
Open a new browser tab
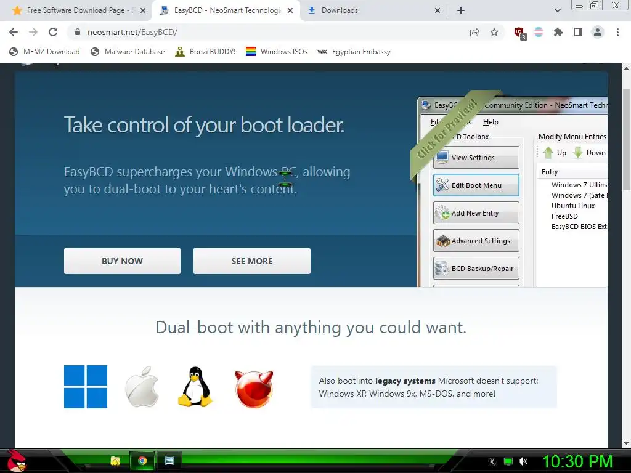click(x=461, y=10)
